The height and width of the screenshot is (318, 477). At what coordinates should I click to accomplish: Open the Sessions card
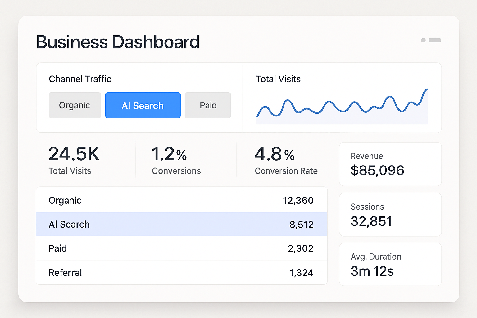390,214
